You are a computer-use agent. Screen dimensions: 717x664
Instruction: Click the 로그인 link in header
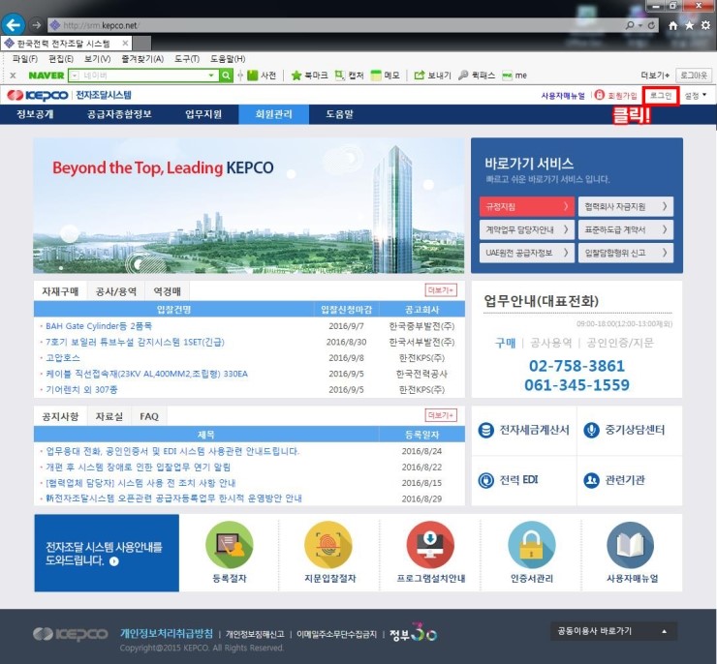[661, 96]
